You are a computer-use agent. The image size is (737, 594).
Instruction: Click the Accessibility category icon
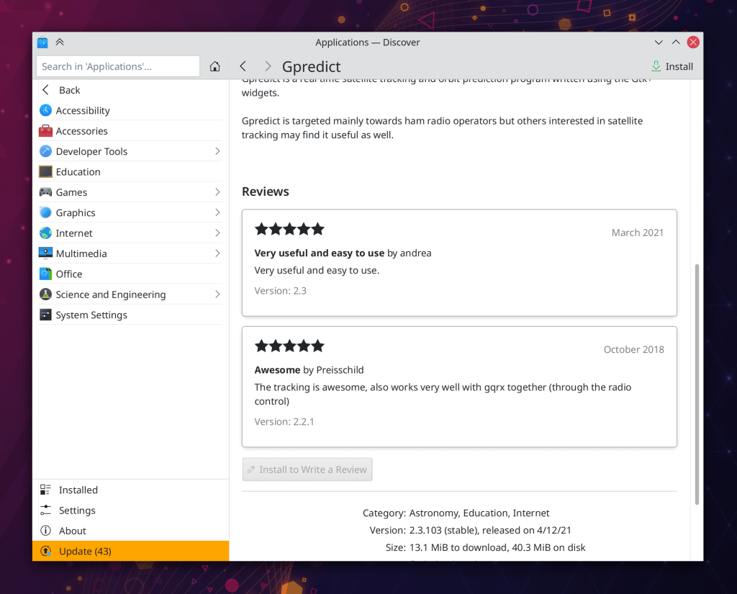click(x=45, y=110)
